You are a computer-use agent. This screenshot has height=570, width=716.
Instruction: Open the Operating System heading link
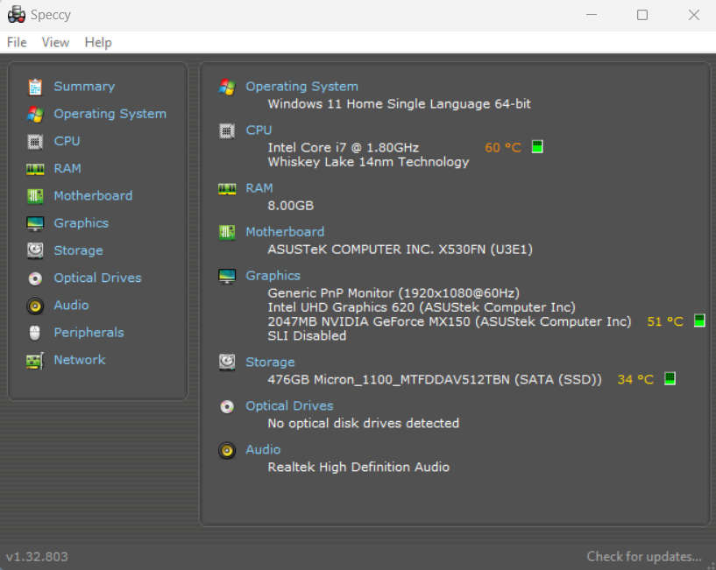[301, 87]
